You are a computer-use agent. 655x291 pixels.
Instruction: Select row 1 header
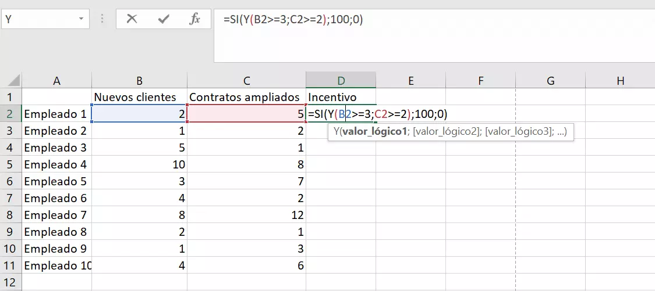[11, 97]
